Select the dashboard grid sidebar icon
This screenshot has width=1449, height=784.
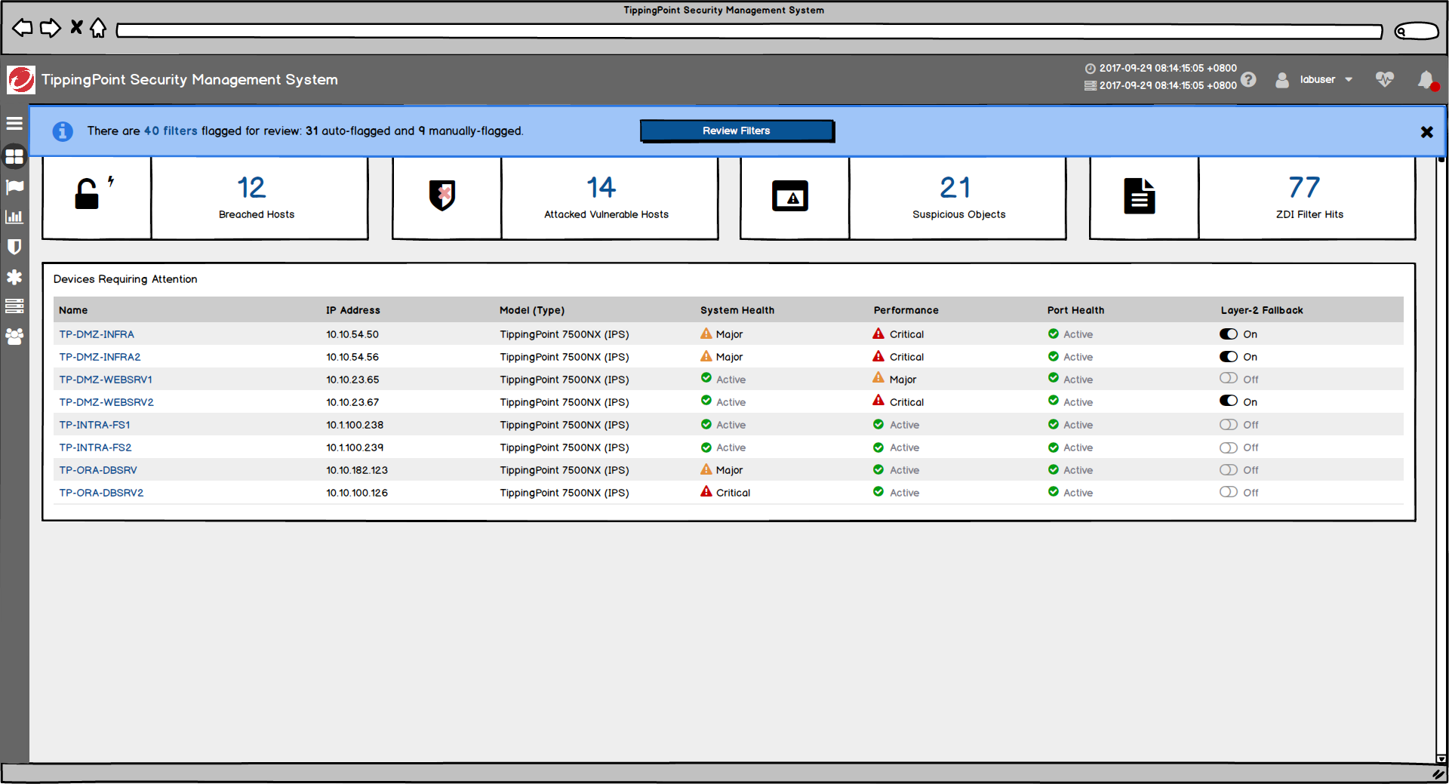[14, 156]
